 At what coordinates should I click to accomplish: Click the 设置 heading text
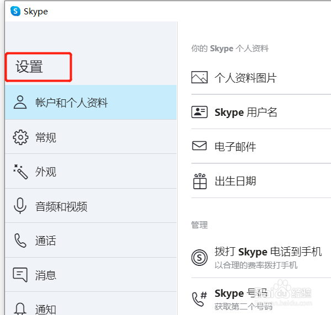point(29,67)
